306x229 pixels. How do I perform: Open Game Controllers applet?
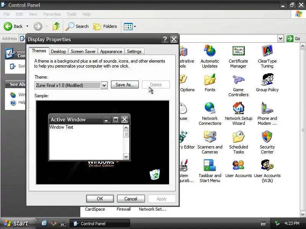[x=238, y=85]
